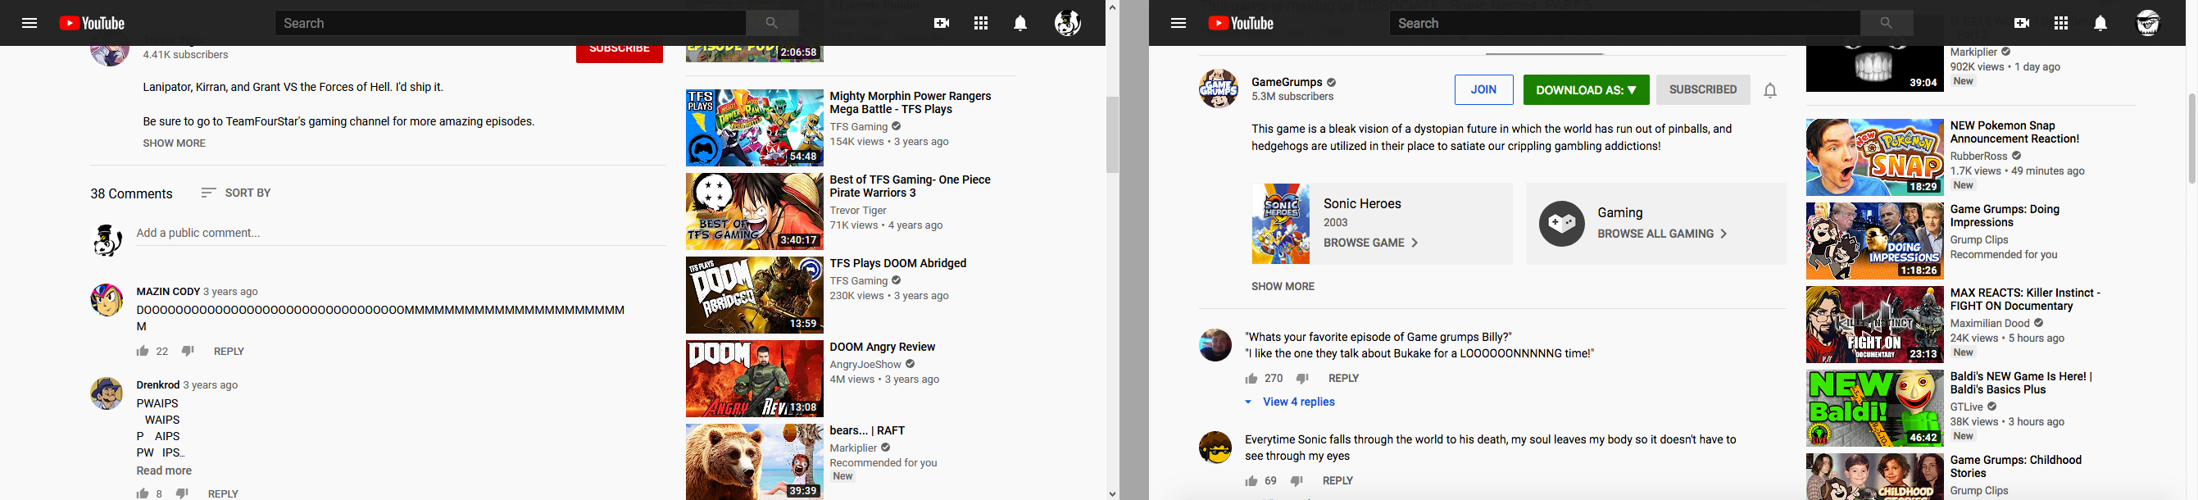Image resolution: width=2198 pixels, height=500 pixels.
Task: Click the left window scrollbar down arrow
Action: tap(1112, 493)
